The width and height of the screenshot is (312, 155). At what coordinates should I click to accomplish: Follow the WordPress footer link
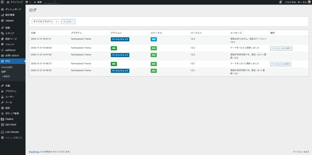tap(34, 152)
